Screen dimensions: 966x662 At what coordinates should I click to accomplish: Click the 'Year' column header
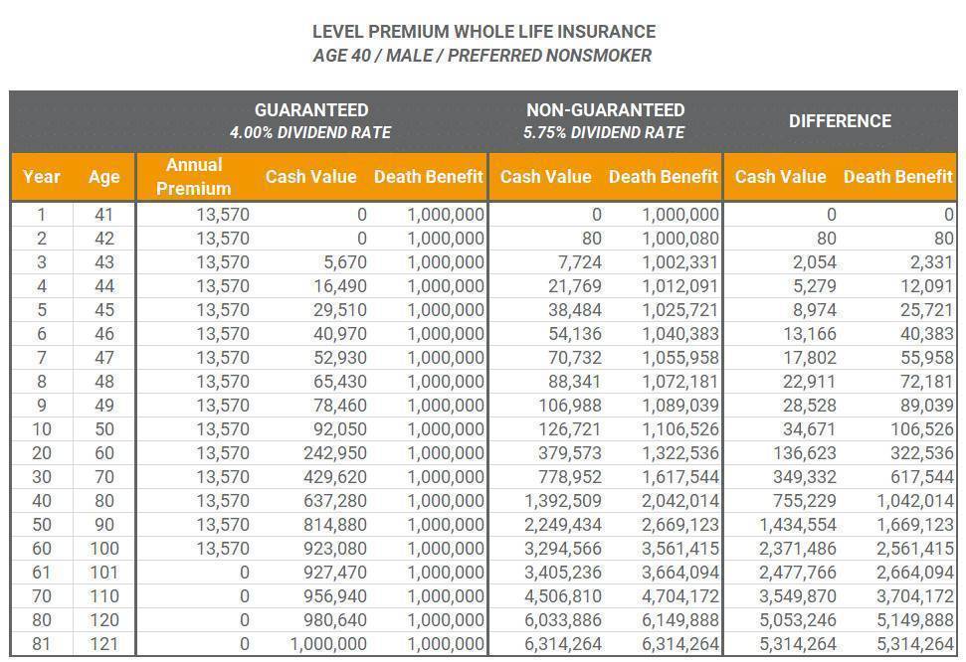click(41, 177)
